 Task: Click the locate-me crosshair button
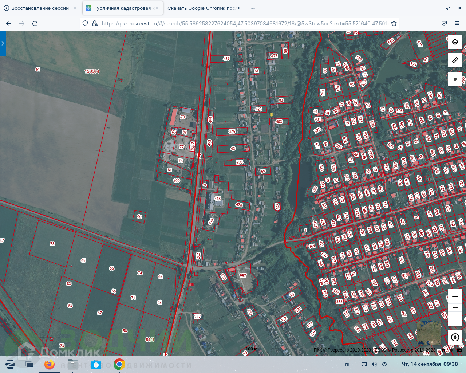pyautogui.click(x=455, y=79)
